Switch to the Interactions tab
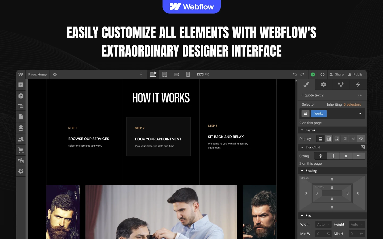 pos(358,85)
